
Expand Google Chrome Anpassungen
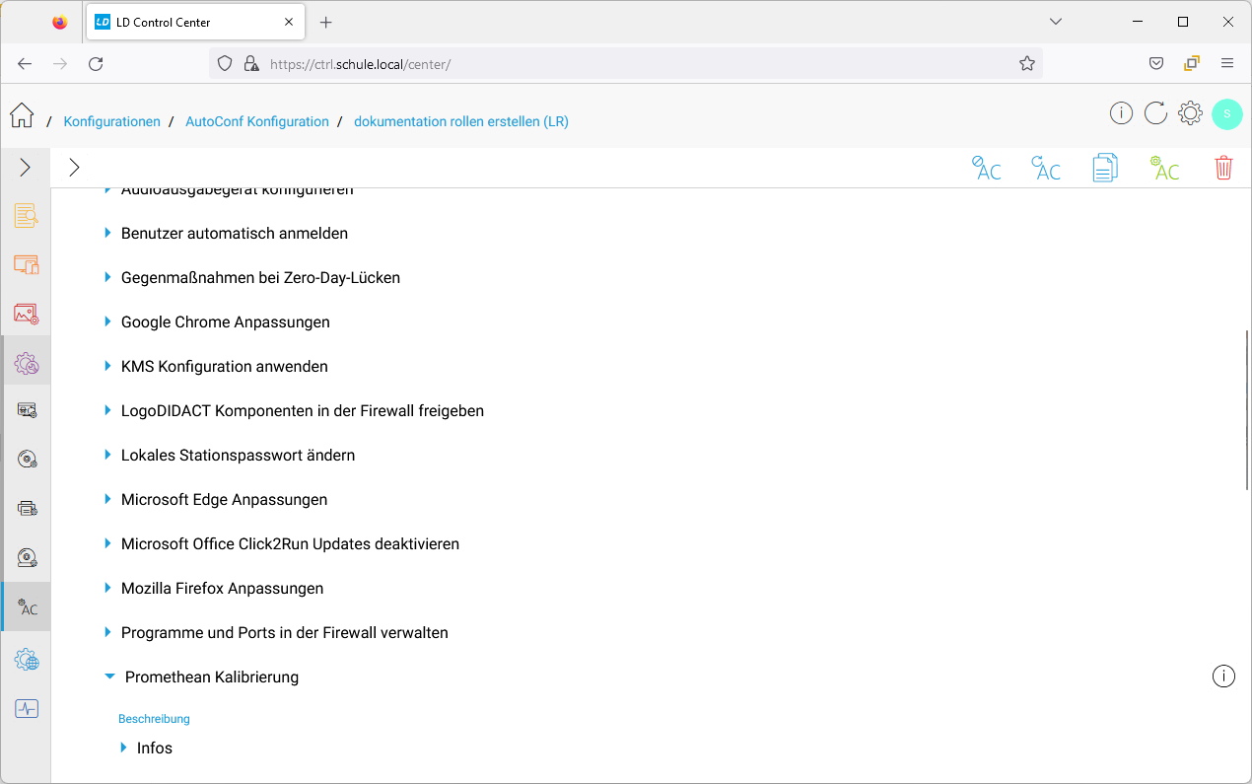click(107, 321)
